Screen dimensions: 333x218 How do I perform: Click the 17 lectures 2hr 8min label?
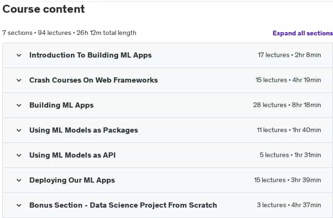[x=290, y=55]
